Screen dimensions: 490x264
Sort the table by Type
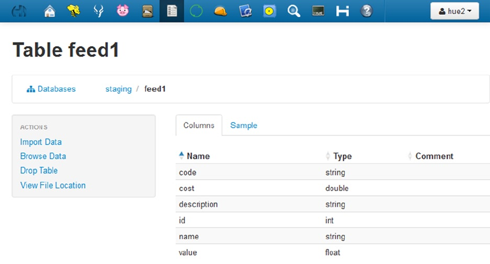[x=342, y=156]
